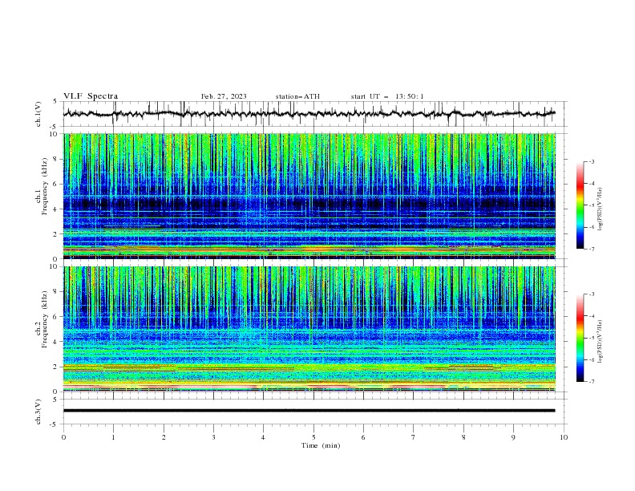Click the ch.1 'Frequency (kHz)' axis label
This screenshot has height=491, width=635.
click(45, 186)
